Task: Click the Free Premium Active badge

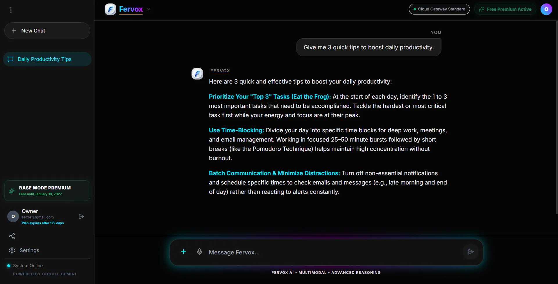Action: coord(505,9)
